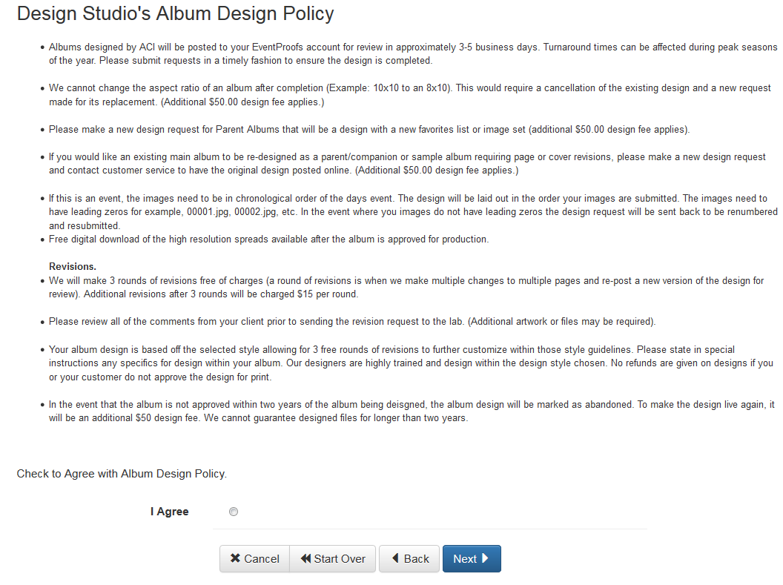Click the left triangle icon on Back

tap(395, 558)
